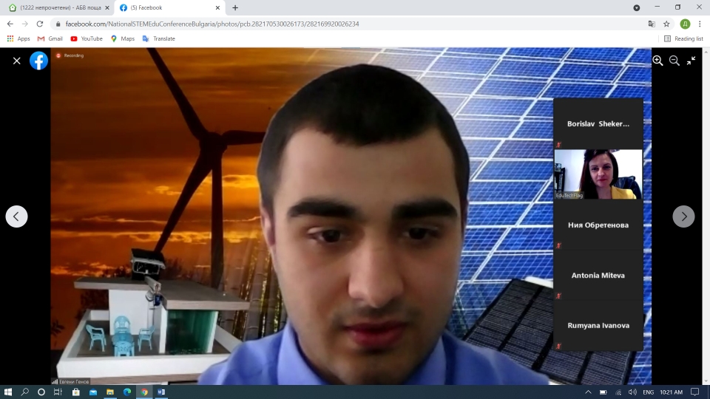Close the Facebook photo viewer
Image resolution: width=710 pixels, height=399 pixels.
[16, 61]
